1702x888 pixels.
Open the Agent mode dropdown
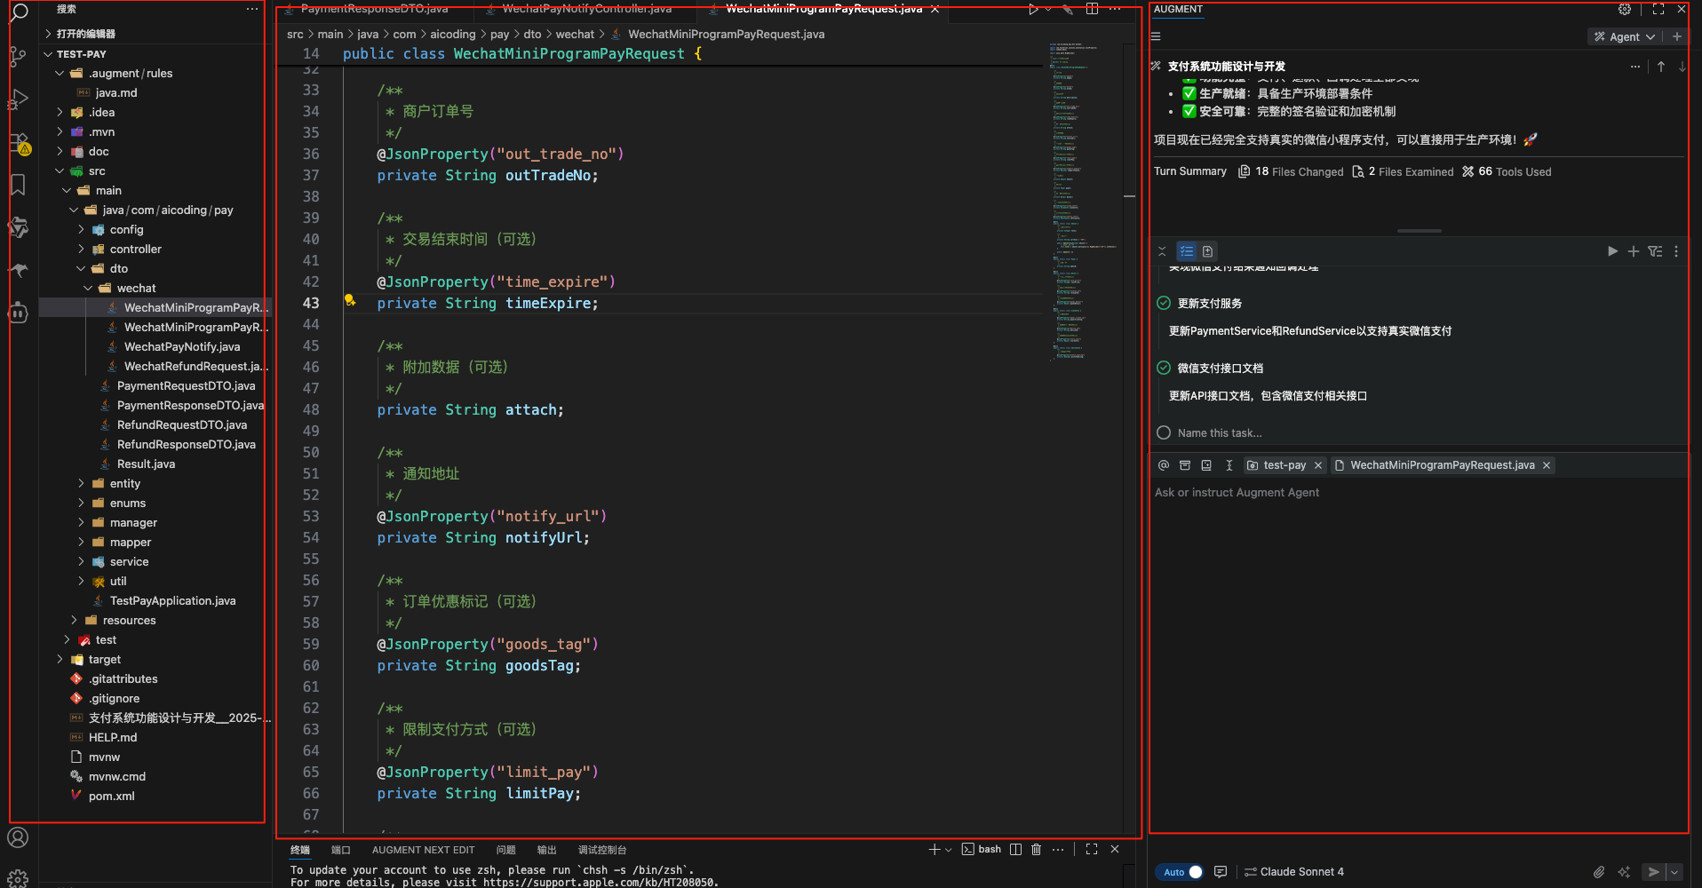(x=1625, y=36)
